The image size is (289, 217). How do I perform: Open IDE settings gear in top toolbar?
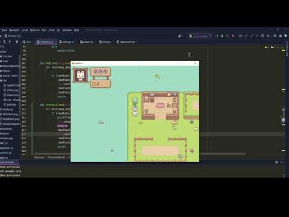coord(281,36)
